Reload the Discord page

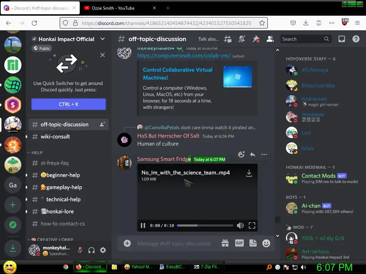[34, 23]
